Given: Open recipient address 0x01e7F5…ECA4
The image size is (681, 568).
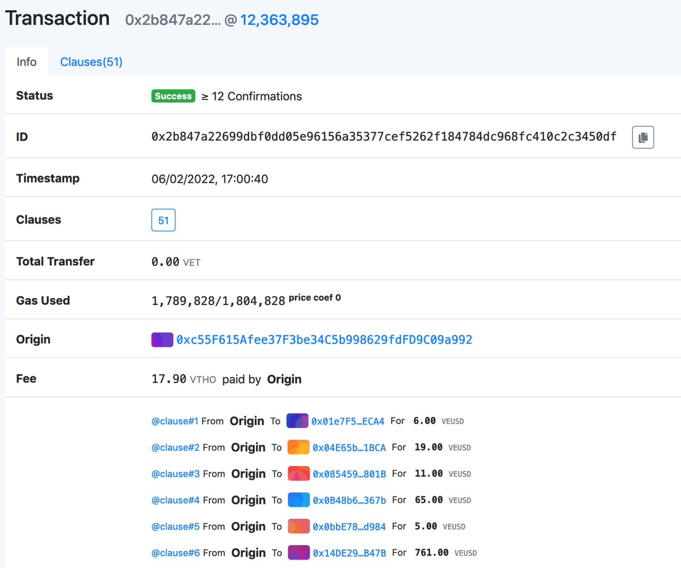Looking at the screenshot, I should (348, 421).
